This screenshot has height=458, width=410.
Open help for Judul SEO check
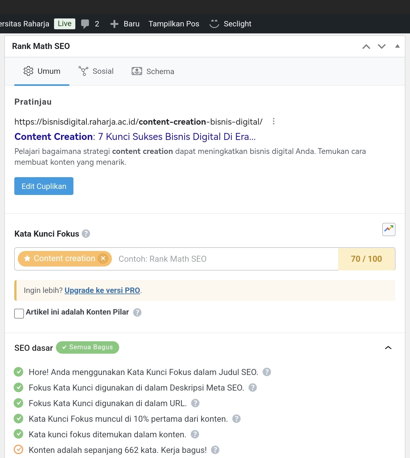click(267, 372)
